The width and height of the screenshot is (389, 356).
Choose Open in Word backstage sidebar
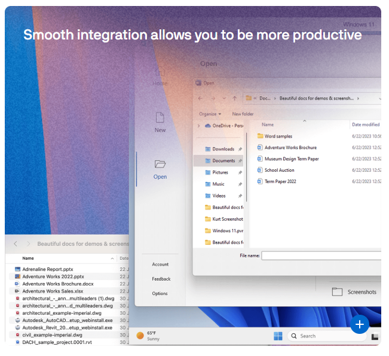click(160, 170)
